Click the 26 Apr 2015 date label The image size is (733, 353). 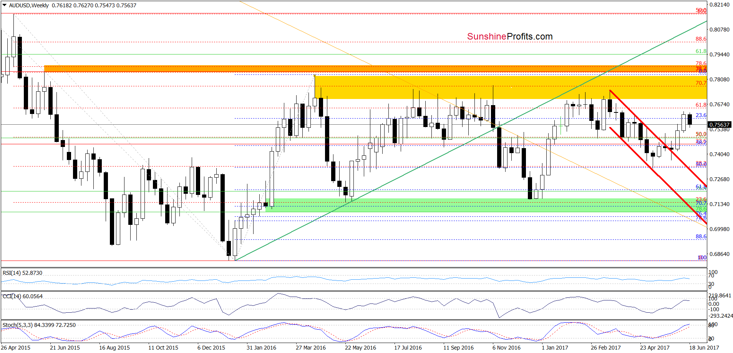click(16, 348)
